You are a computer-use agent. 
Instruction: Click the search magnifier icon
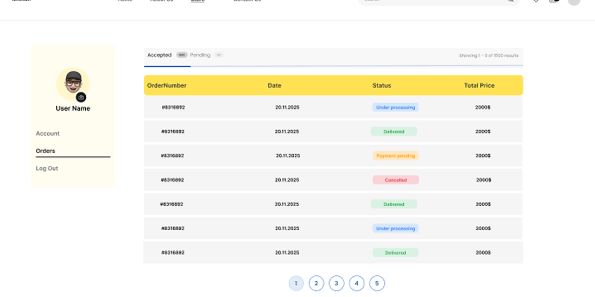[x=510, y=1]
